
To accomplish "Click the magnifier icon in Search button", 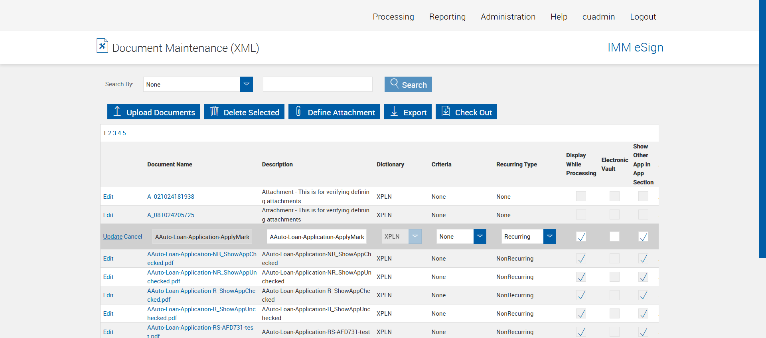I will (x=394, y=83).
